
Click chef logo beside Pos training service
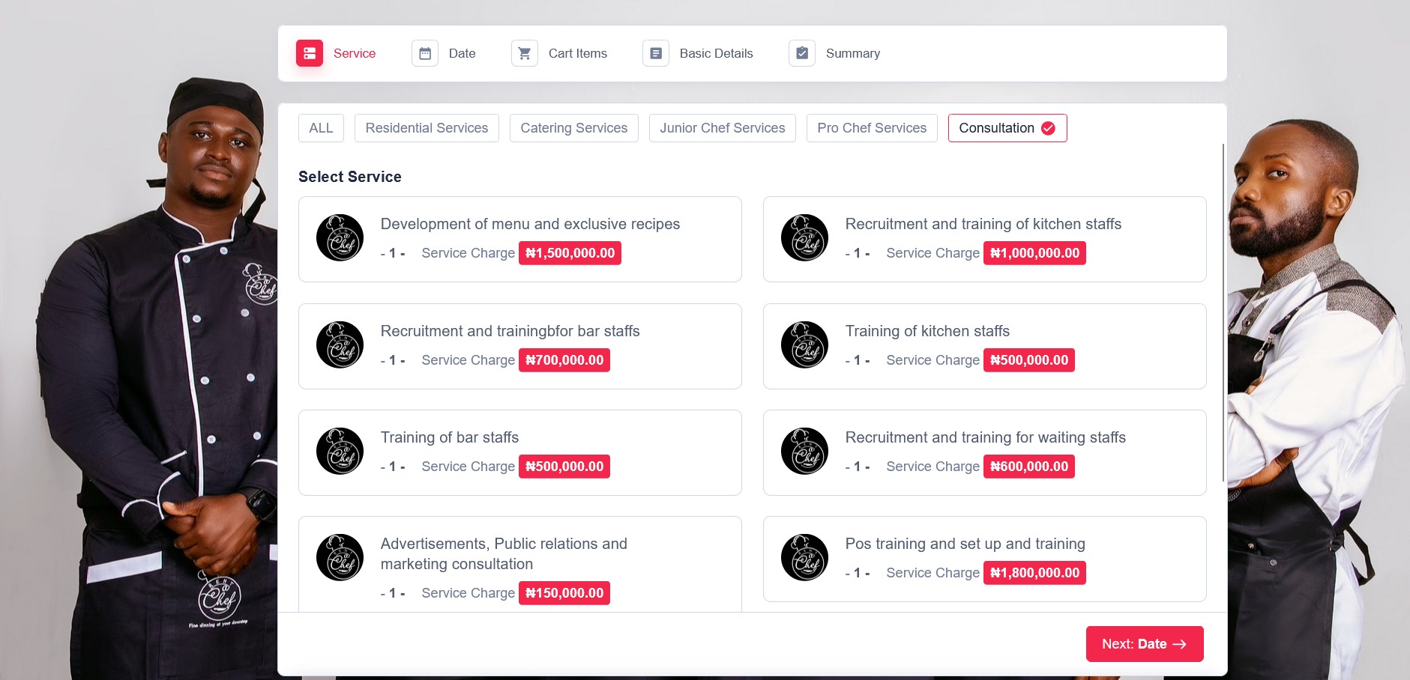tap(804, 558)
